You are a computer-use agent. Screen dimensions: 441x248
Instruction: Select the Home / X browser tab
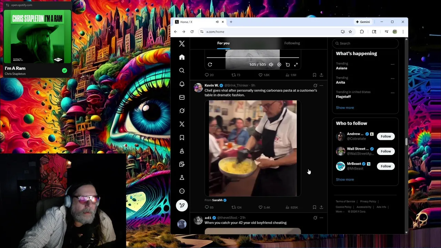(199, 22)
